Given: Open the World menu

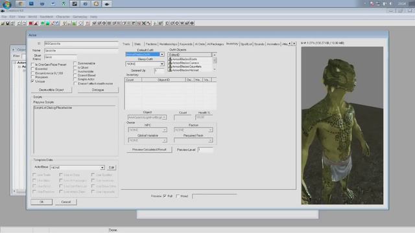Looking at the screenshot, I should click(32, 17).
